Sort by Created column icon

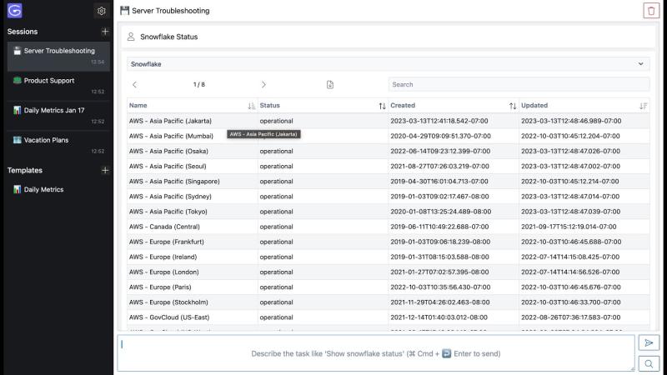tap(513, 106)
